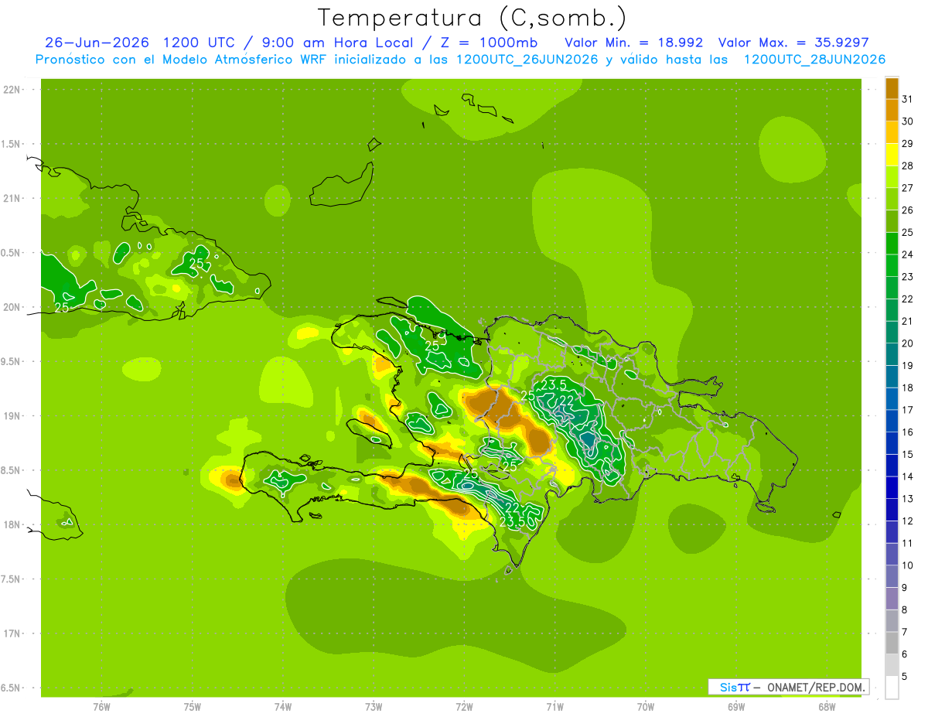
Task: Select the '20N' latitude axis label
Action: (x=12, y=307)
